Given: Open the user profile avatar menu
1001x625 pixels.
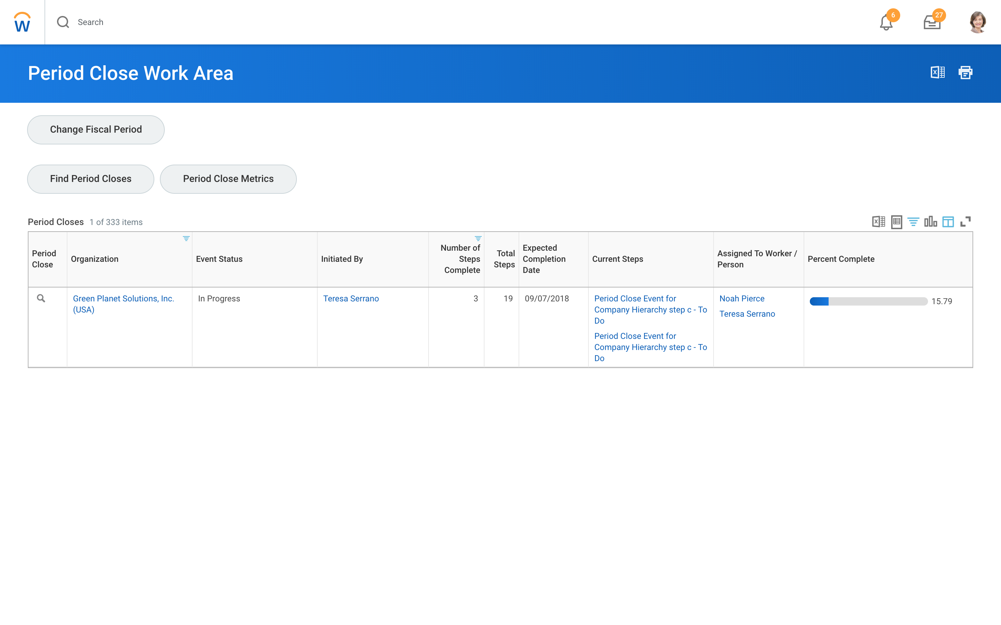Looking at the screenshot, I should (x=977, y=22).
